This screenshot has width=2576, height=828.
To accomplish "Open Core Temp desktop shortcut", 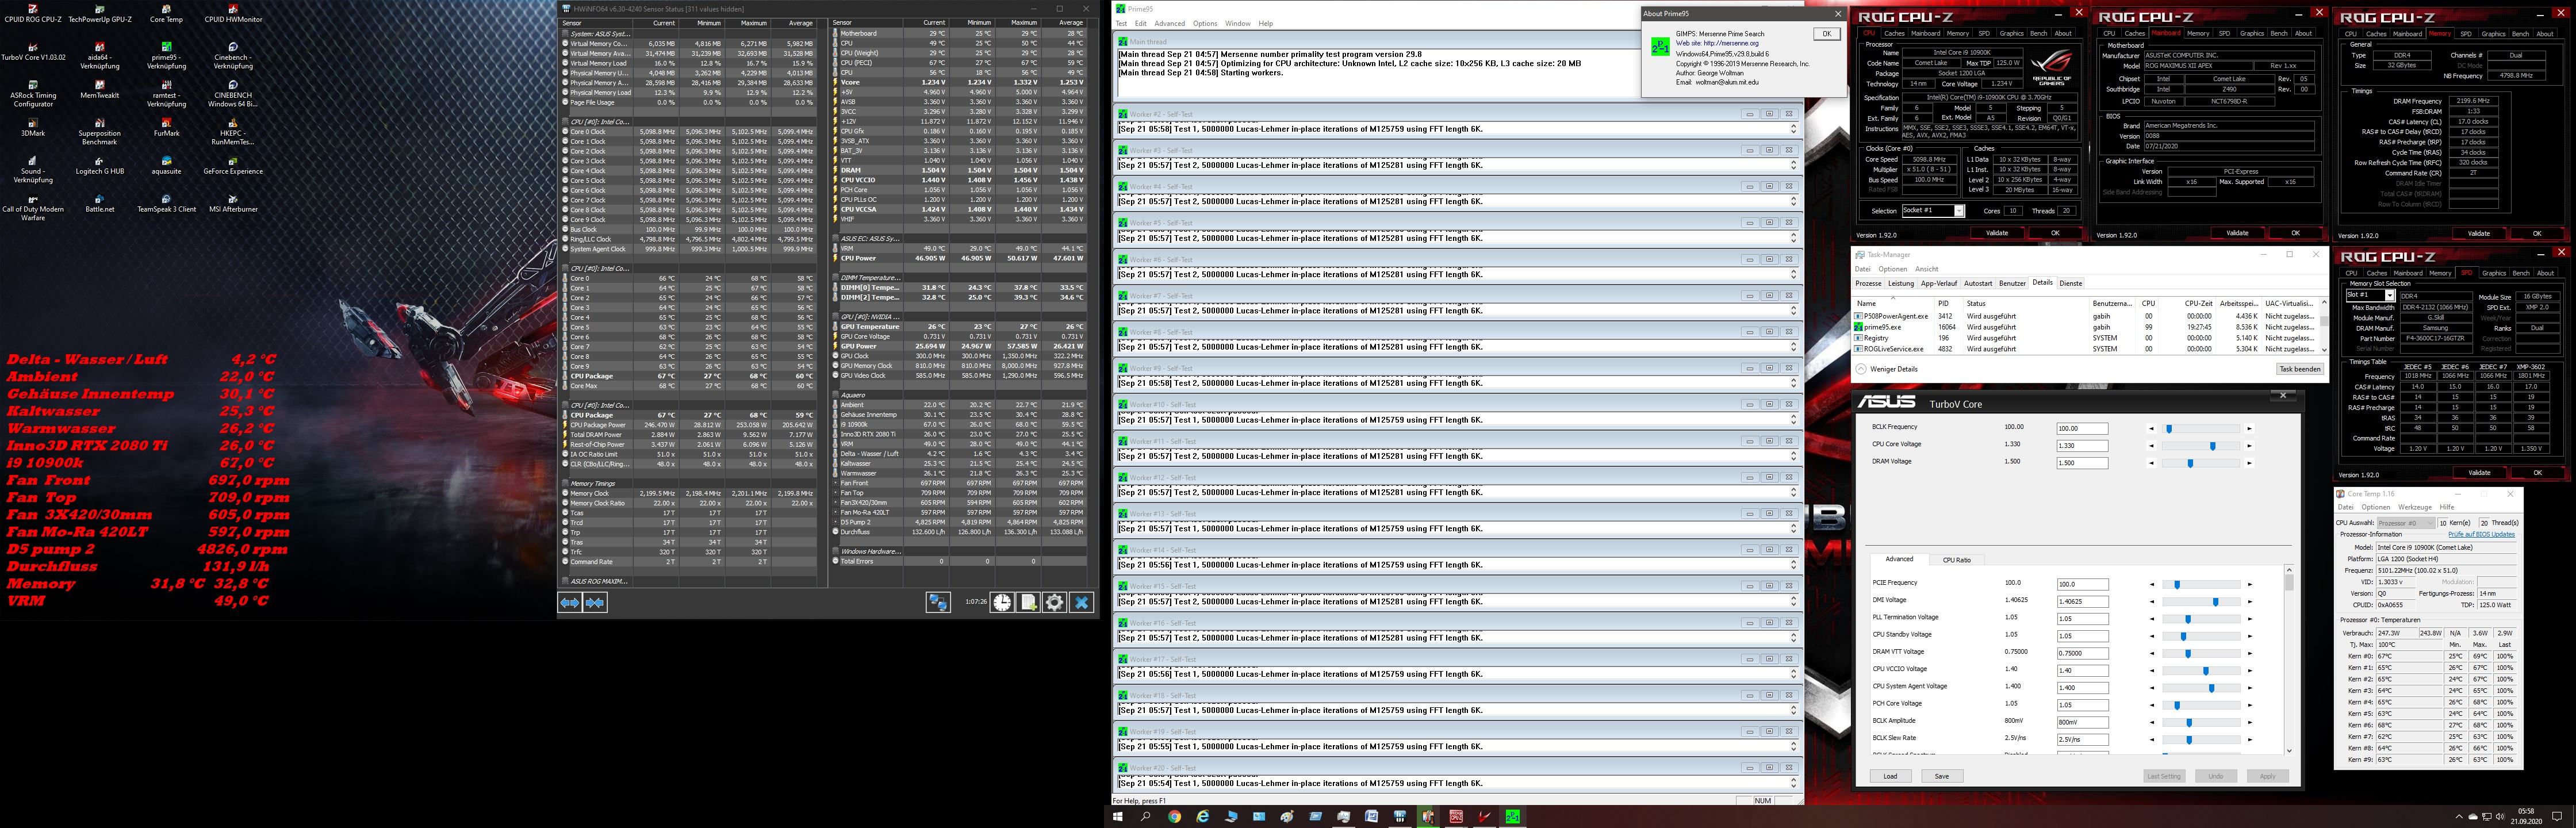I will [166, 13].
